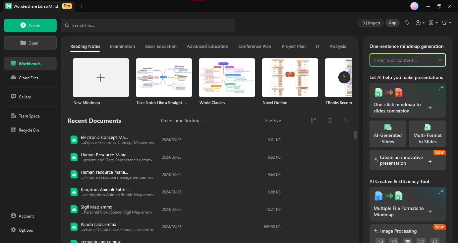Open Cloud Files section
The image size is (458, 243).
pyautogui.click(x=30, y=78)
